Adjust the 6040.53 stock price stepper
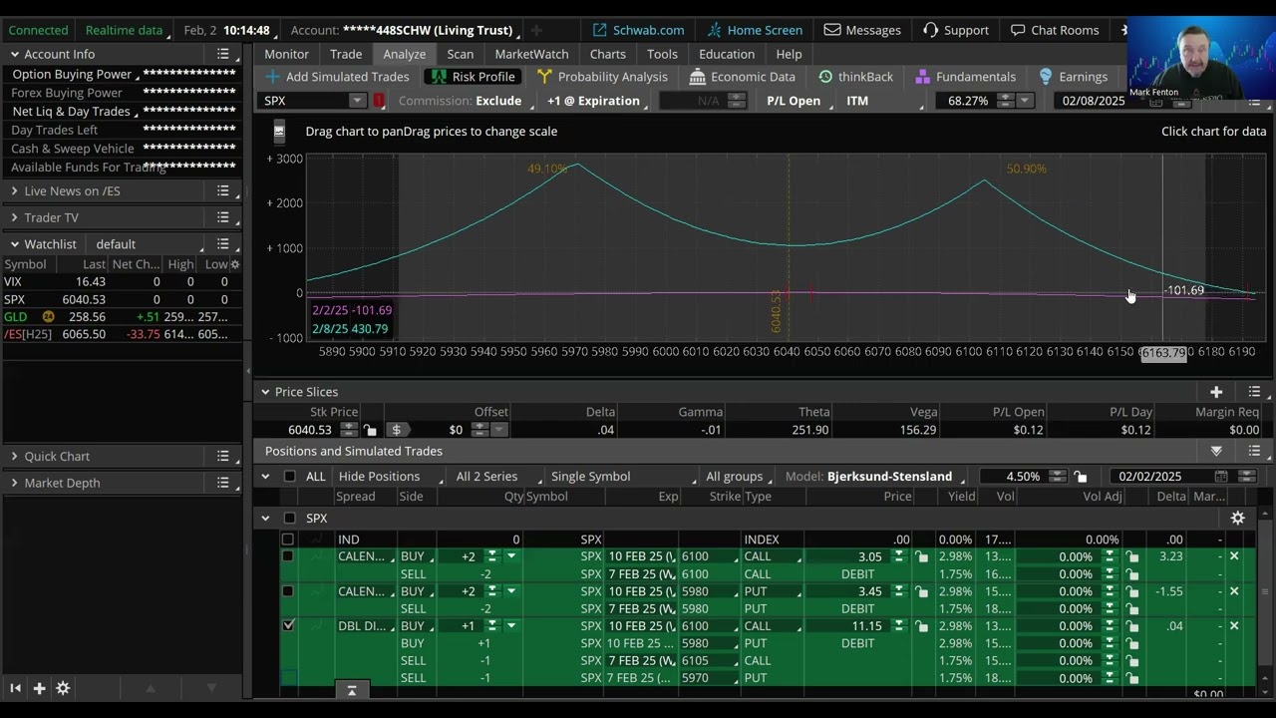The width and height of the screenshot is (1276, 718). click(x=349, y=430)
